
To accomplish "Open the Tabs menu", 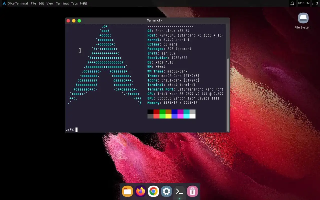I will click(74, 3).
